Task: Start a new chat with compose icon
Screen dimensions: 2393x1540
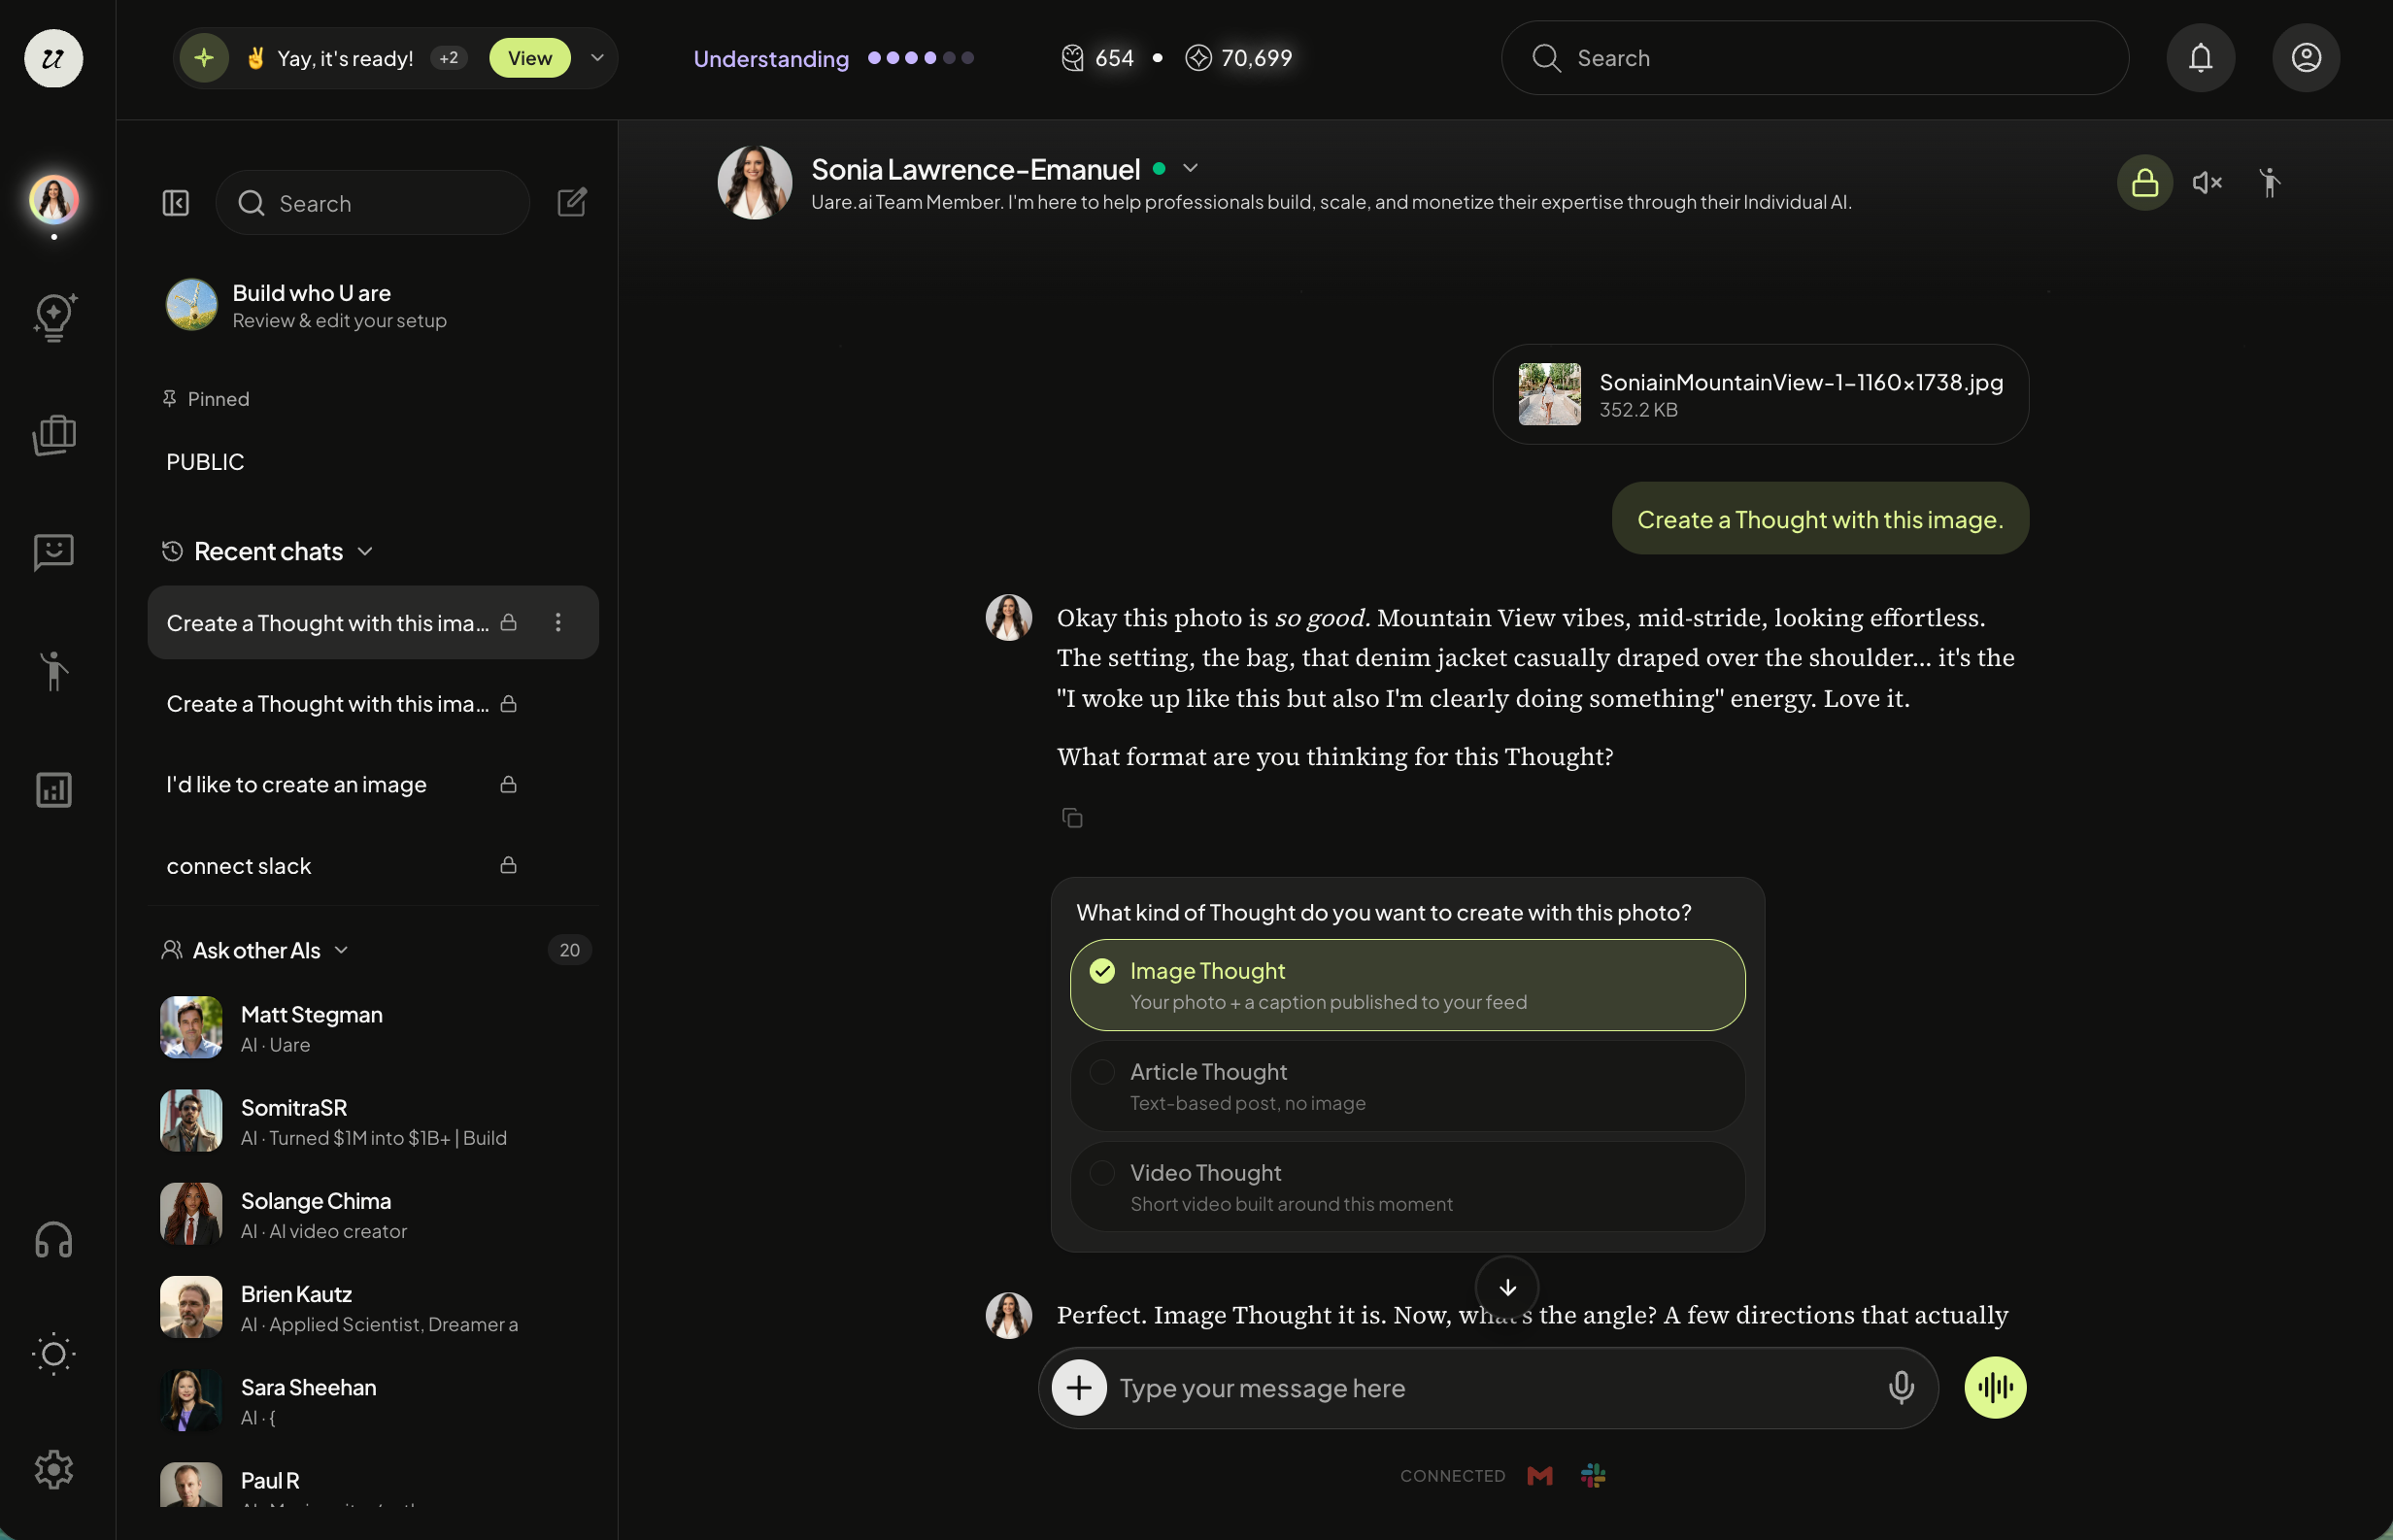Action: click(x=572, y=202)
